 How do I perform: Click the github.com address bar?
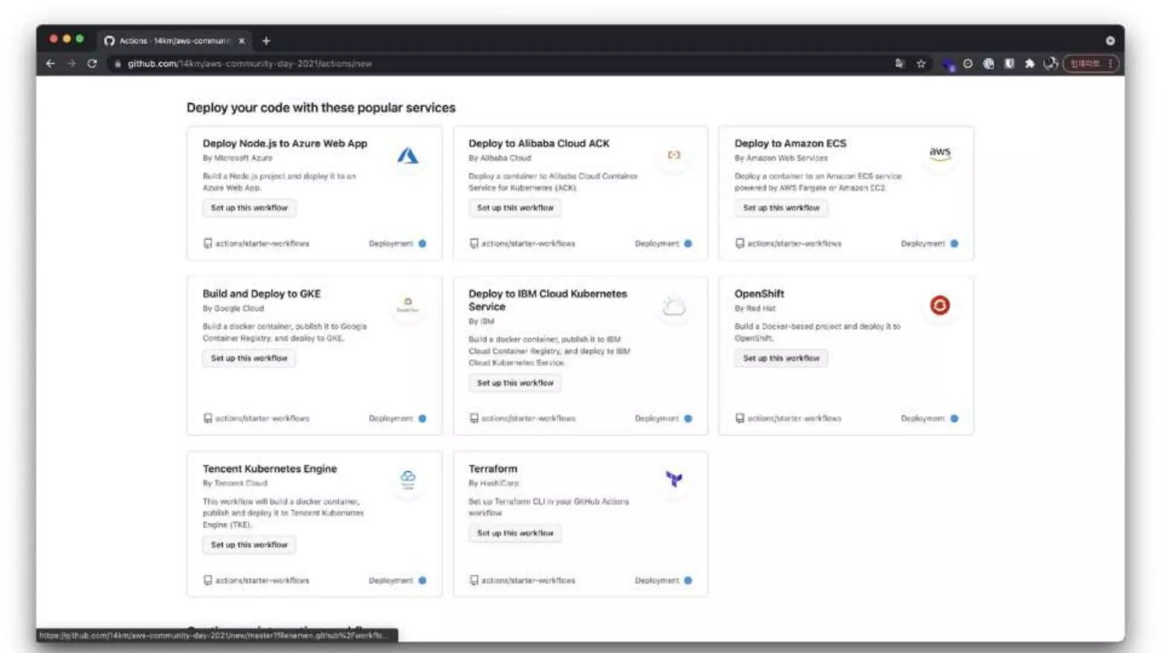(x=249, y=63)
